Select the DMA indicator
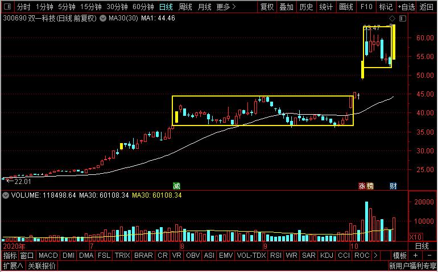Viewport: 438px width, 272px height. 86,256
